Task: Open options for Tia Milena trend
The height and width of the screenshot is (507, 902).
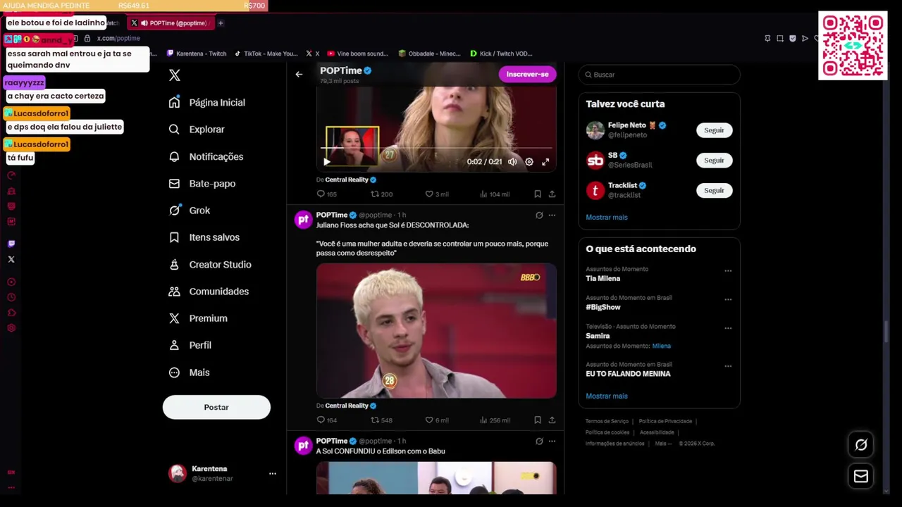Action: pyautogui.click(x=728, y=270)
